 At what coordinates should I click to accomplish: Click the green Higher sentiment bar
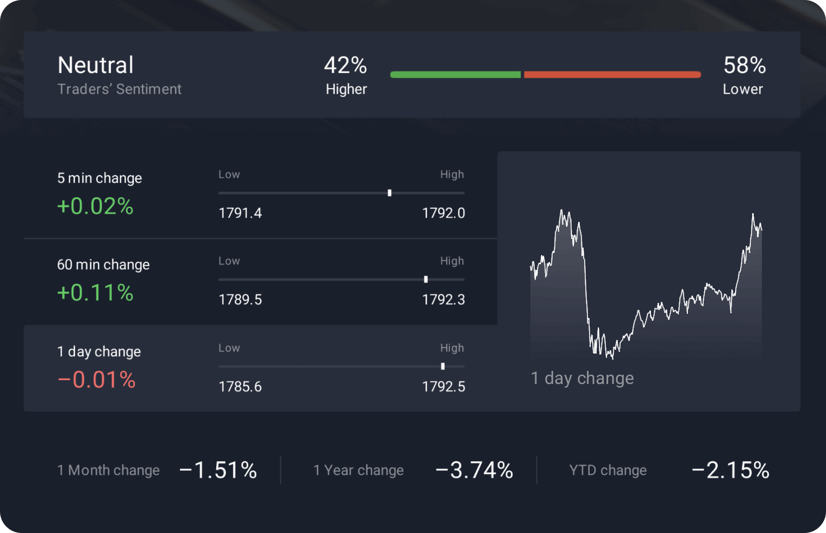tap(455, 75)
